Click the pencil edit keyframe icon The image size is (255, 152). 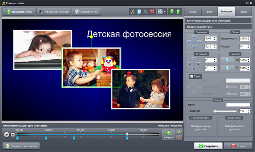tap(179, 132)
